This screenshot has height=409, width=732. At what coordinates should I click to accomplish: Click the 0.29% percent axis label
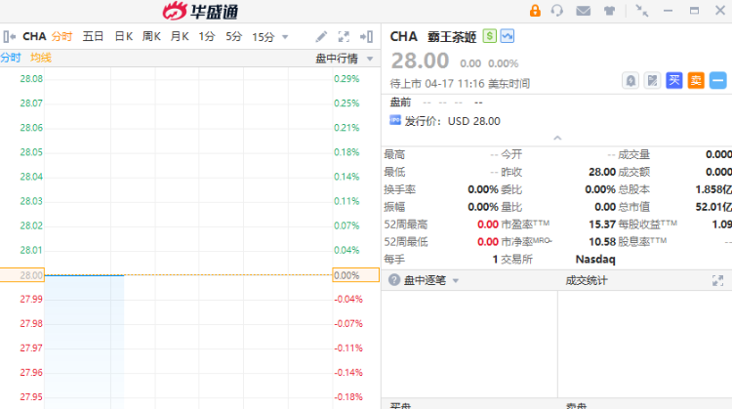tap(346, 79)
